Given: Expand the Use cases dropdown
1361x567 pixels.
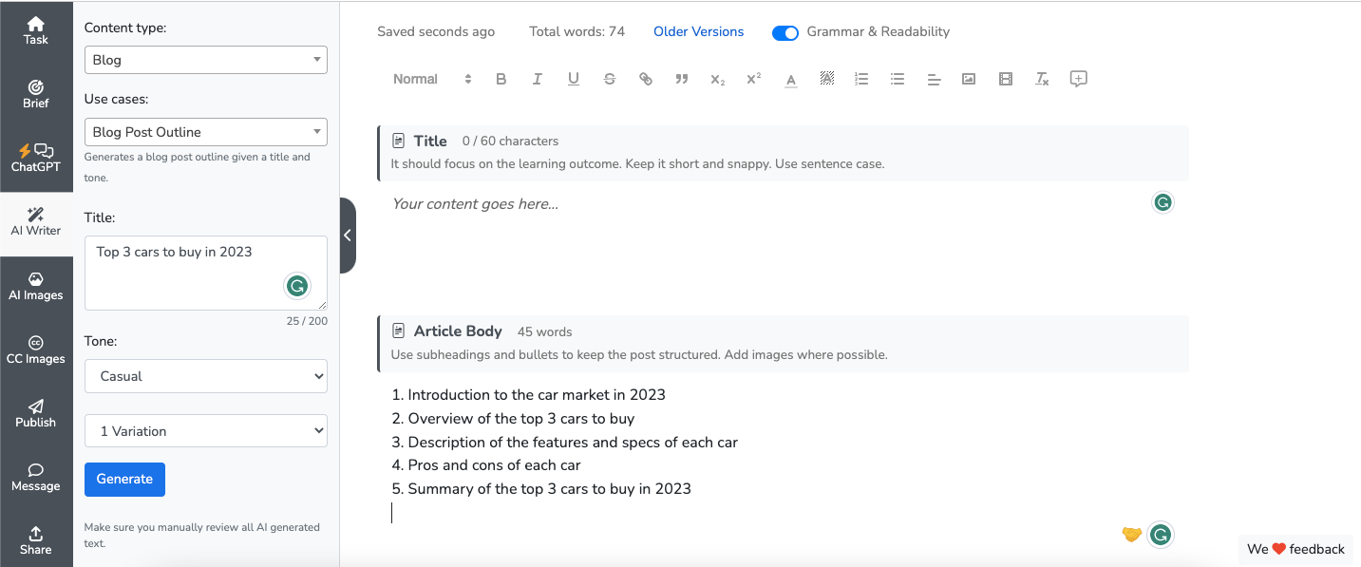Looking at the screenshot, I should click(x=205, y=132).
